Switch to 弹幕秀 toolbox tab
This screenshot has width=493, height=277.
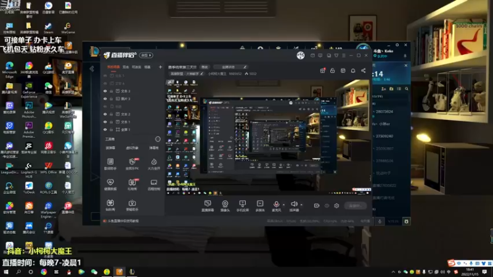[x=153, y=148]
